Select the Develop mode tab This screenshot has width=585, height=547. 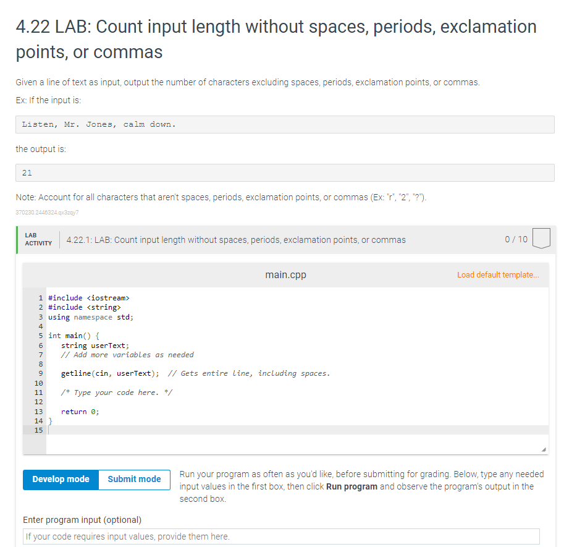60,479
